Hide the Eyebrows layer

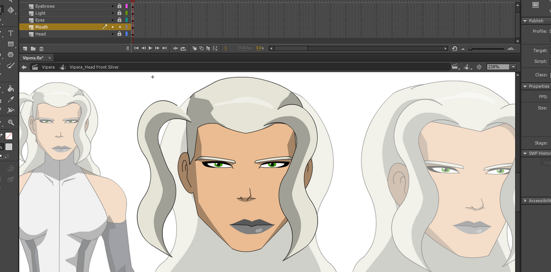pos(113,6)
